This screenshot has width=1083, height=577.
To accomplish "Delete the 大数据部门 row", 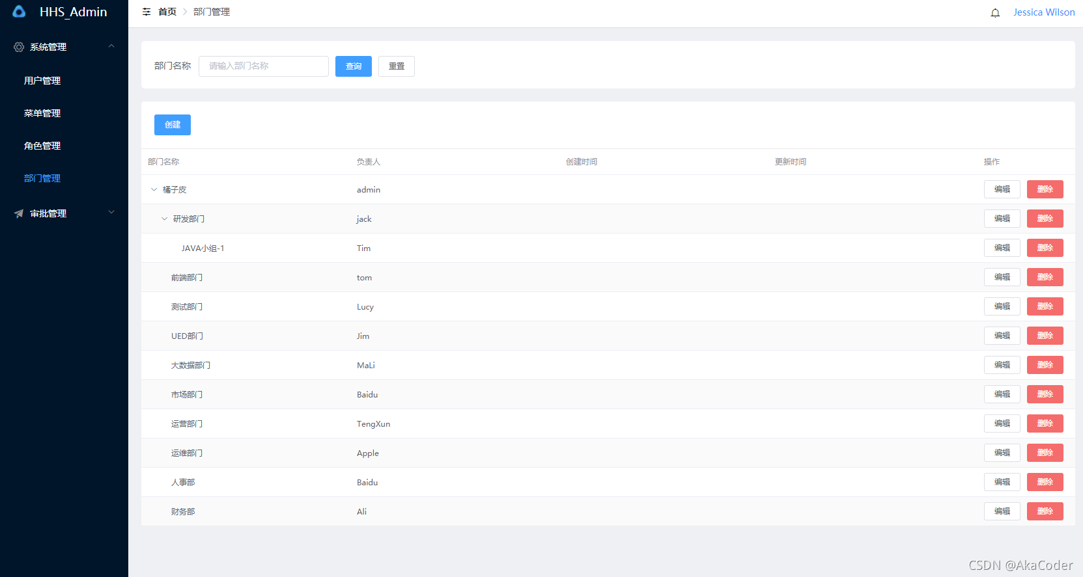I will pyautogui.click(x=1045, y=365).
